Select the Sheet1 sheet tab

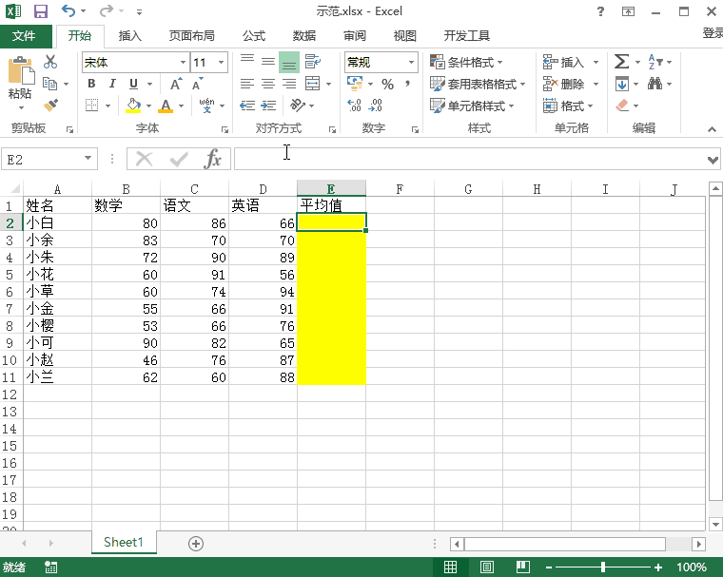(124, 542)
